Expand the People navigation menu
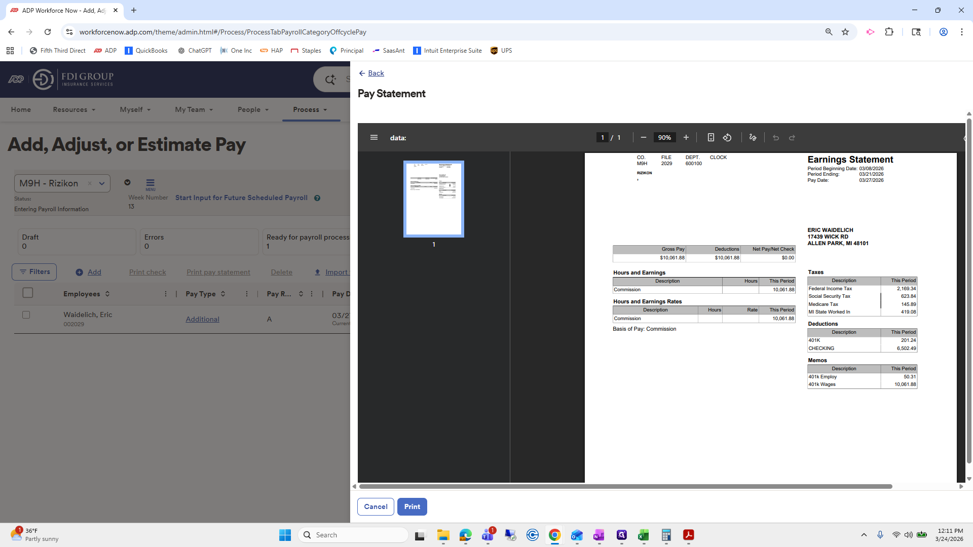 click(253, 109)
